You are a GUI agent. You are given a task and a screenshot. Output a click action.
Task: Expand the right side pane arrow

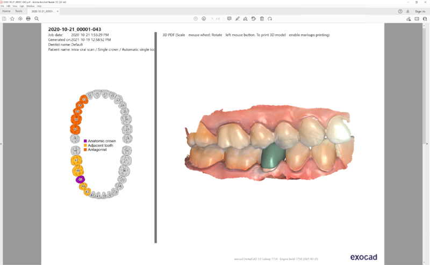[x=427, y=144]
